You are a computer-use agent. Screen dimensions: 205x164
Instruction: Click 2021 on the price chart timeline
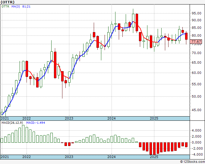(x=5, y=118)
